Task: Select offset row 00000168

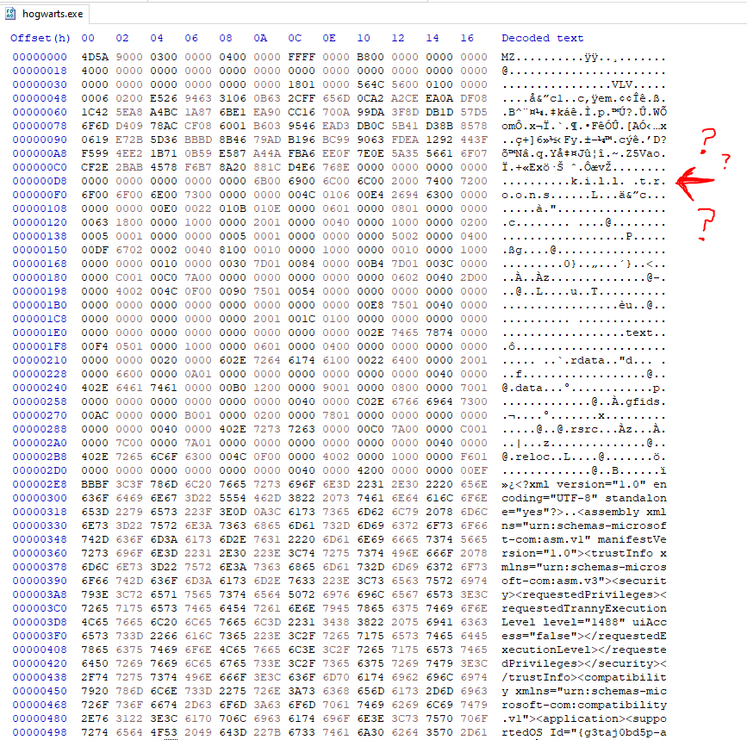Action: (x=40, y=264)
